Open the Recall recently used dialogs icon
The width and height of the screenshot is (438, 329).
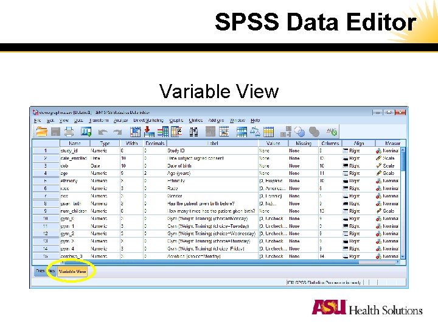[x=86, y=132]
